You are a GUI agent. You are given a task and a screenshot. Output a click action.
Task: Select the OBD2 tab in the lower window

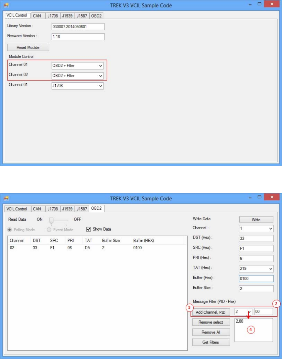tap(96, 208)
